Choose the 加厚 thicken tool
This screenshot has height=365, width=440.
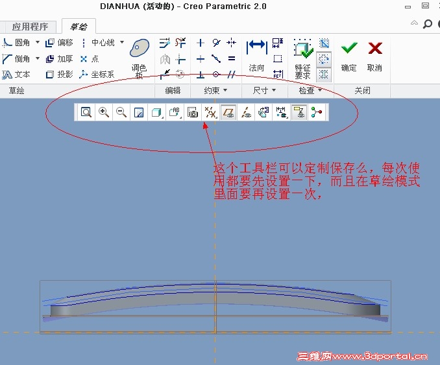[x=59, y=58]
